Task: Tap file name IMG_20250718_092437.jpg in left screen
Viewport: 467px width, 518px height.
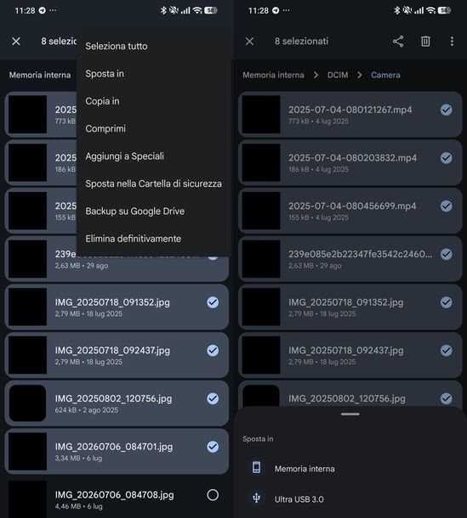Action: click(112, 351)
